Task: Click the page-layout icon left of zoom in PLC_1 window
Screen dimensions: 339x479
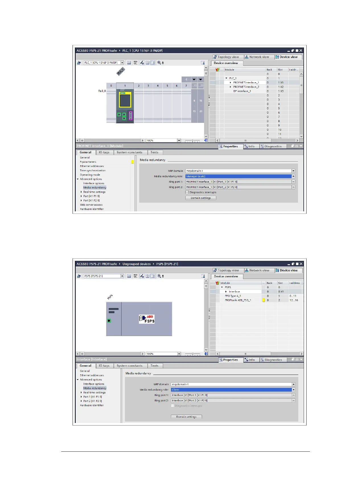Action: pyautogui.click(x=153, y=63)
